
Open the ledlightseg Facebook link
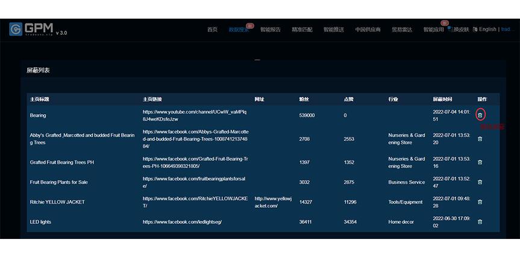pyautogui.click(x=182, y=222)
